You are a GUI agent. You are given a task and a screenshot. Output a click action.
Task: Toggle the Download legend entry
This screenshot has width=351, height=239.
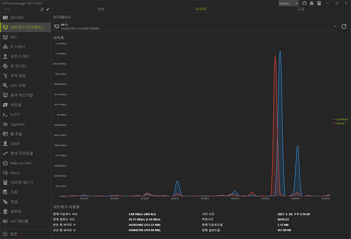(x=340, y=119)
